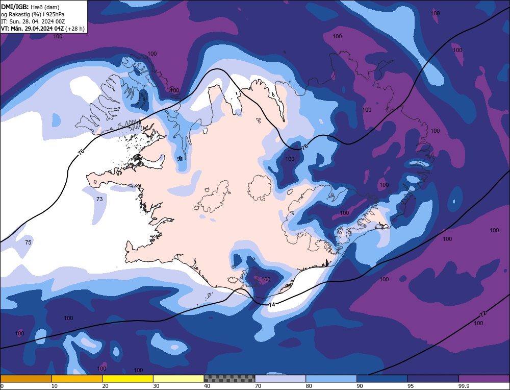Click the legend tick label '95'
The width and height of the screenshot is (510, 390).
point(411,386)
